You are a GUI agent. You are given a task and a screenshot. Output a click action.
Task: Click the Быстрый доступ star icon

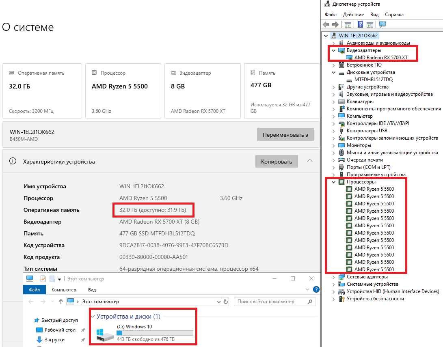(37, 320)
